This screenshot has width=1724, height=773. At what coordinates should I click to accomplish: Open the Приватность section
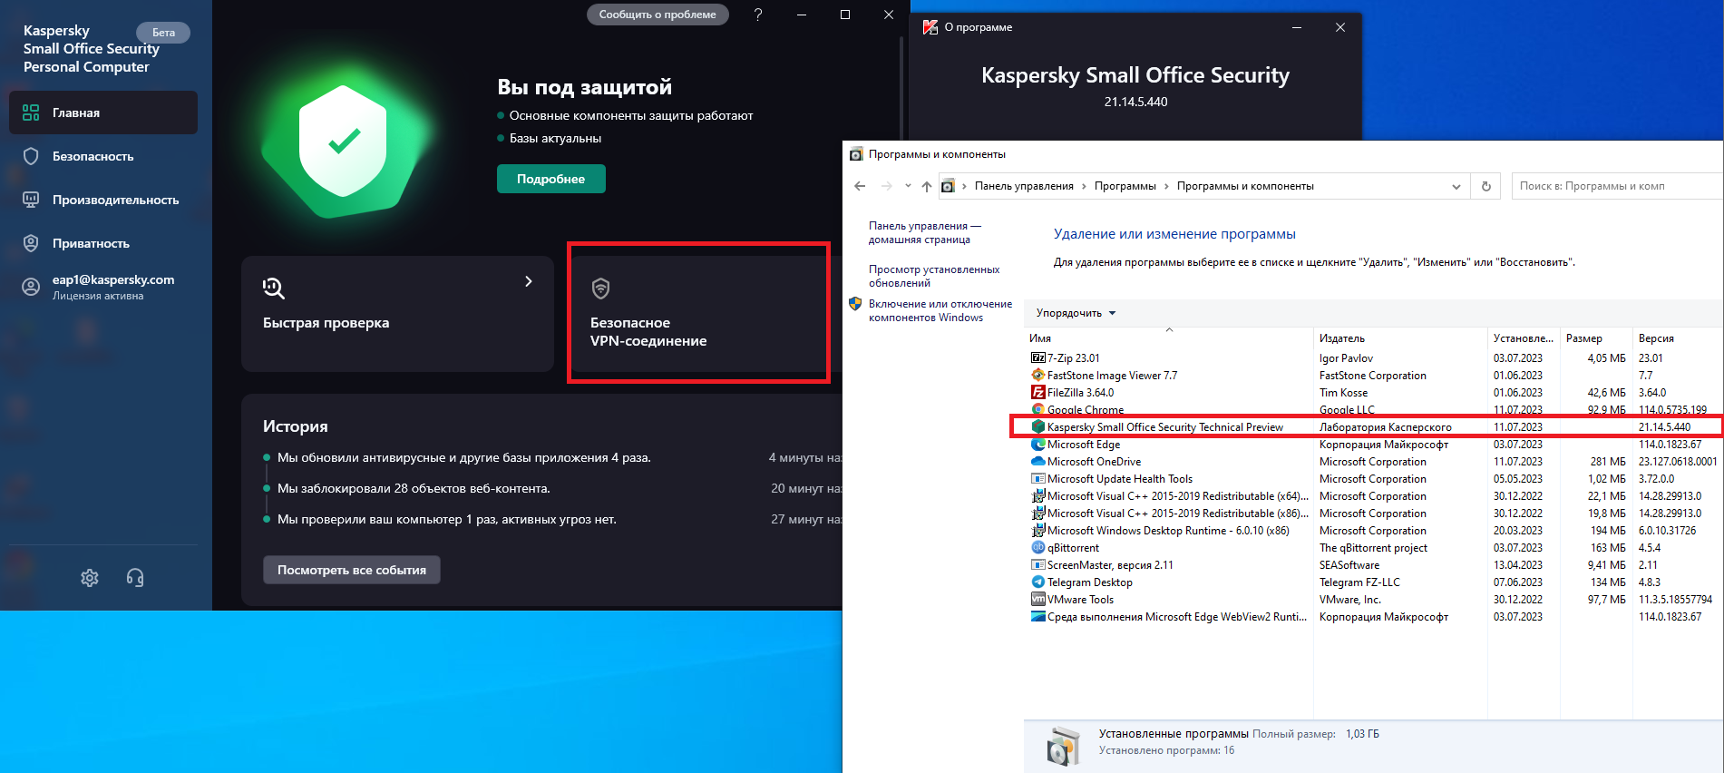pos(103,243)
